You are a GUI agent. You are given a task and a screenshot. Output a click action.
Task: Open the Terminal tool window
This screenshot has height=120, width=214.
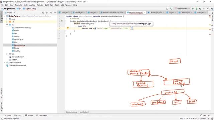(29, 115)
